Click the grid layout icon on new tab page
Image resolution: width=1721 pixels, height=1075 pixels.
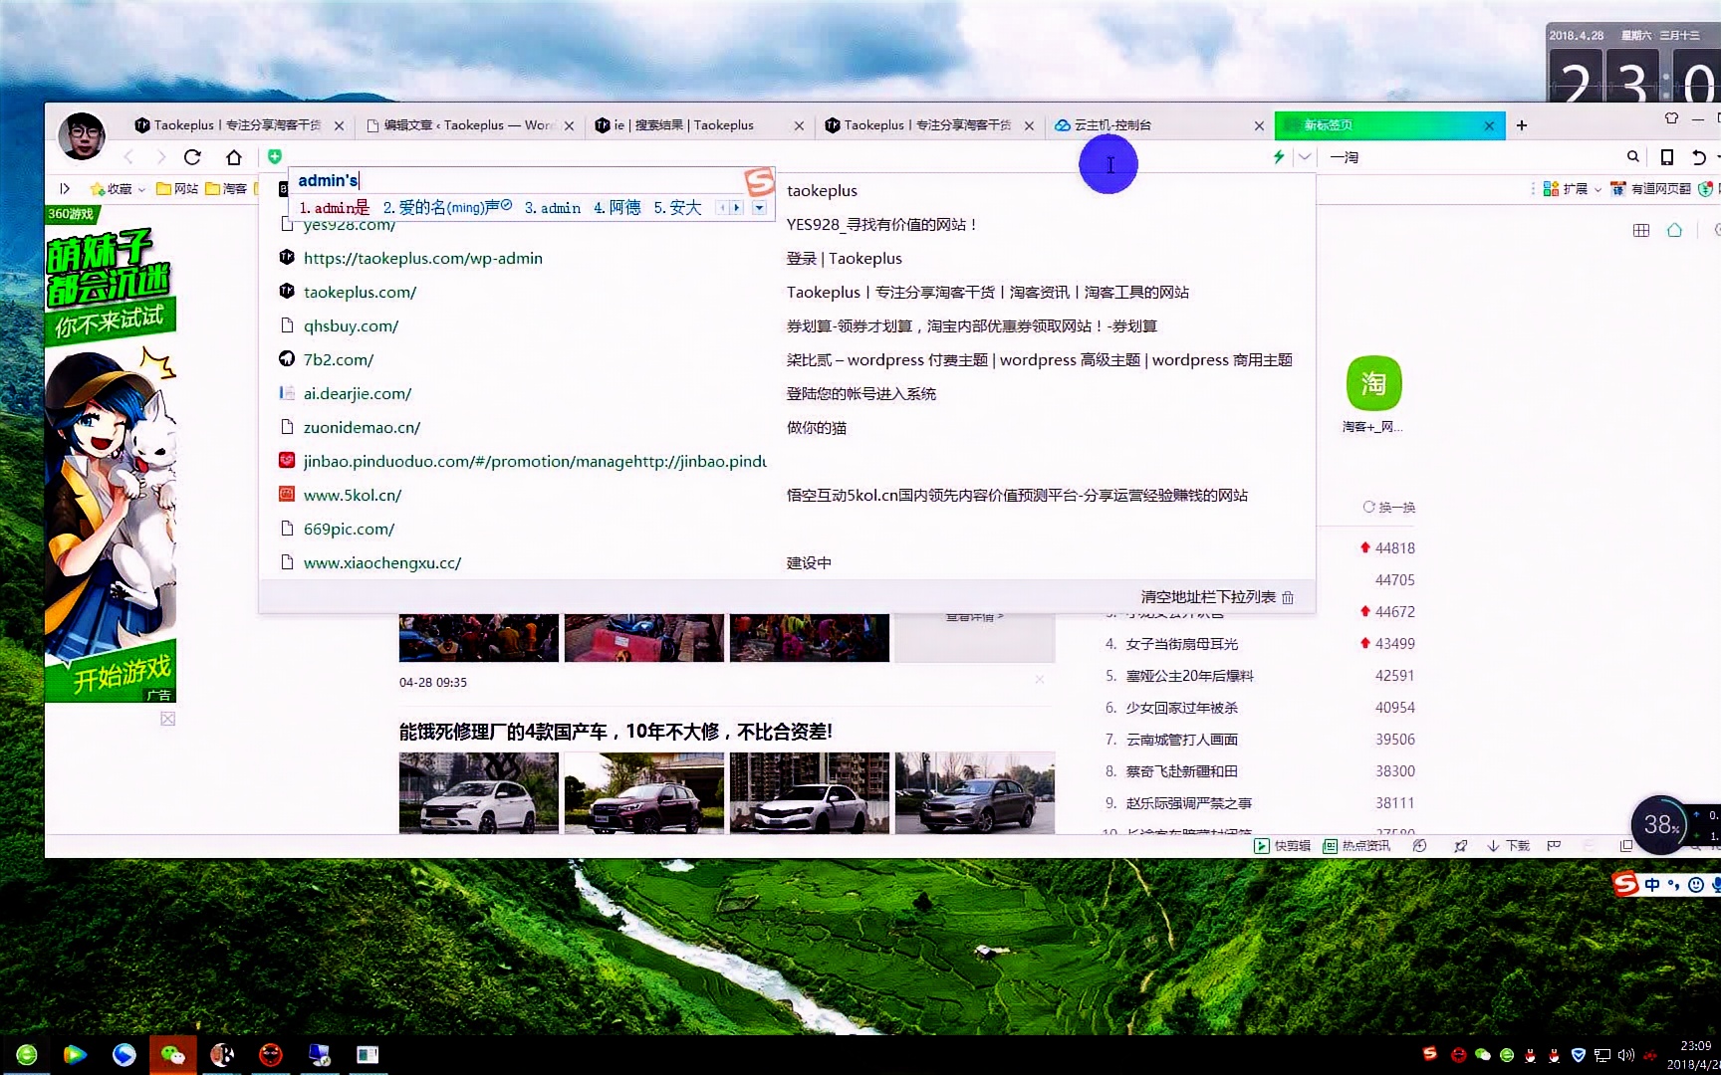pos(1641,230)
